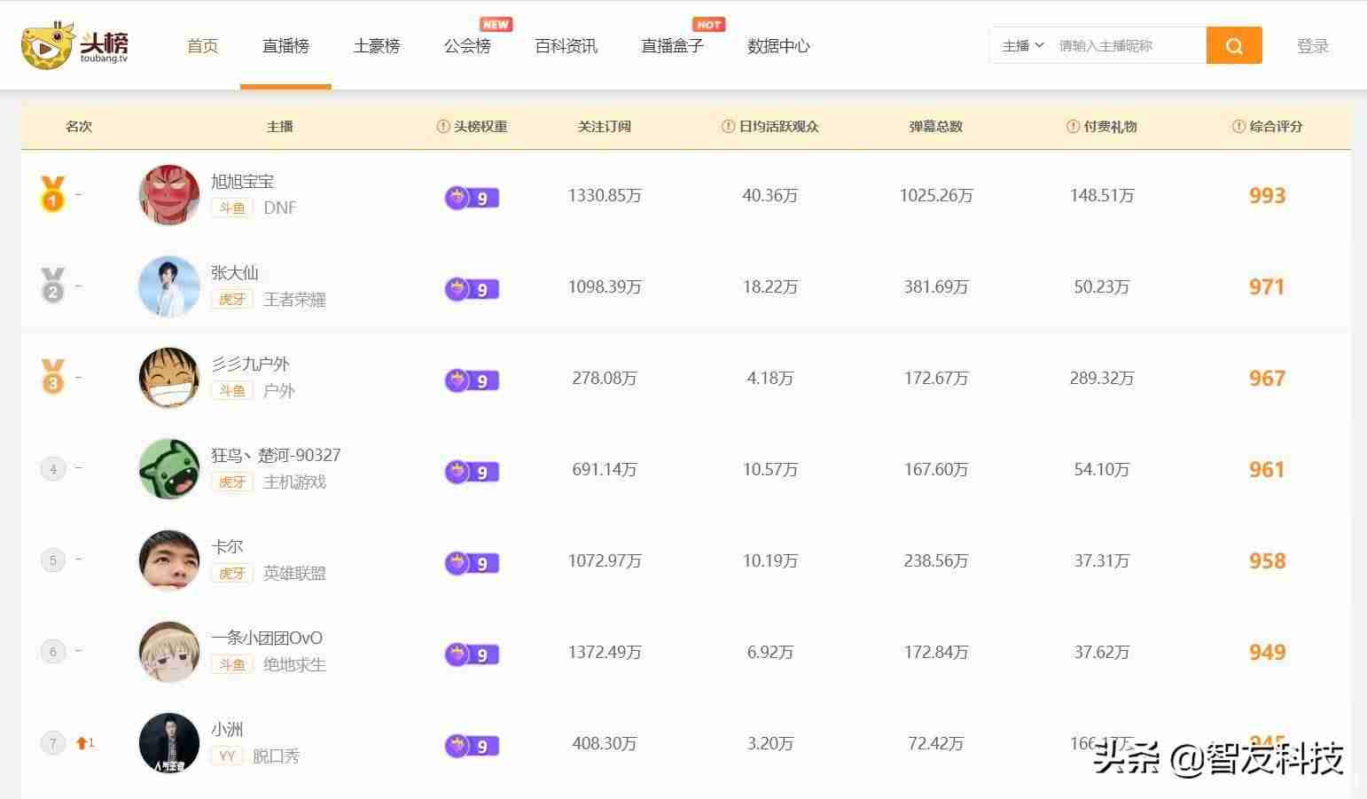Image resolution: width=1367 pixels, height=799 pixels.
Task: Click the 王者荣耀 category under 张大仙
Action: pos(295,300)
